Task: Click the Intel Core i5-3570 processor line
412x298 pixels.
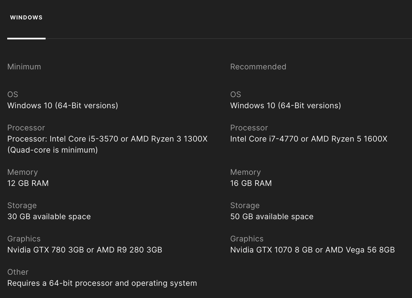Action: 107,139
